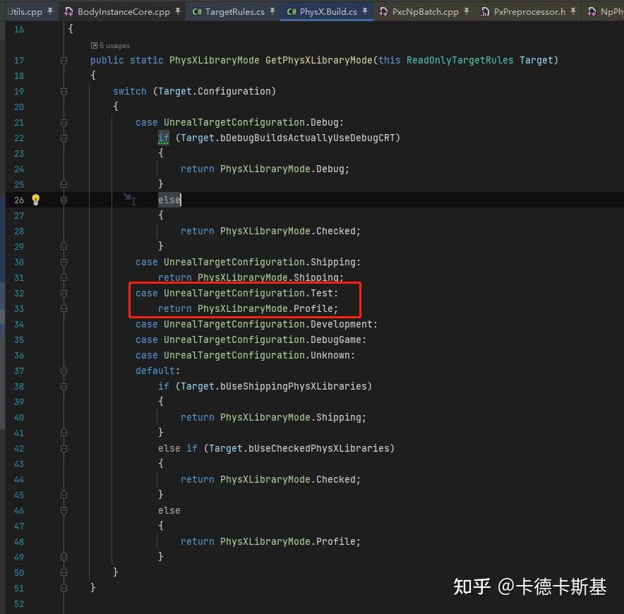This screenshot has height=614, width=624.
Task: Click 'Target.Configuration' in switch statement
Action: pyautogui.click(x=215, y=91)
